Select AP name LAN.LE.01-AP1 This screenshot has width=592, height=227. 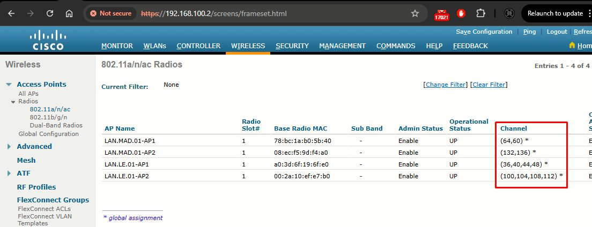(127, 164)
